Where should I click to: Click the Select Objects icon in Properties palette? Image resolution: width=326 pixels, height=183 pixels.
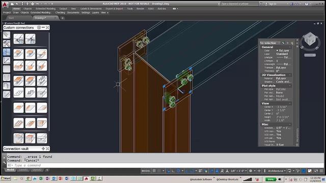point(287,43)
